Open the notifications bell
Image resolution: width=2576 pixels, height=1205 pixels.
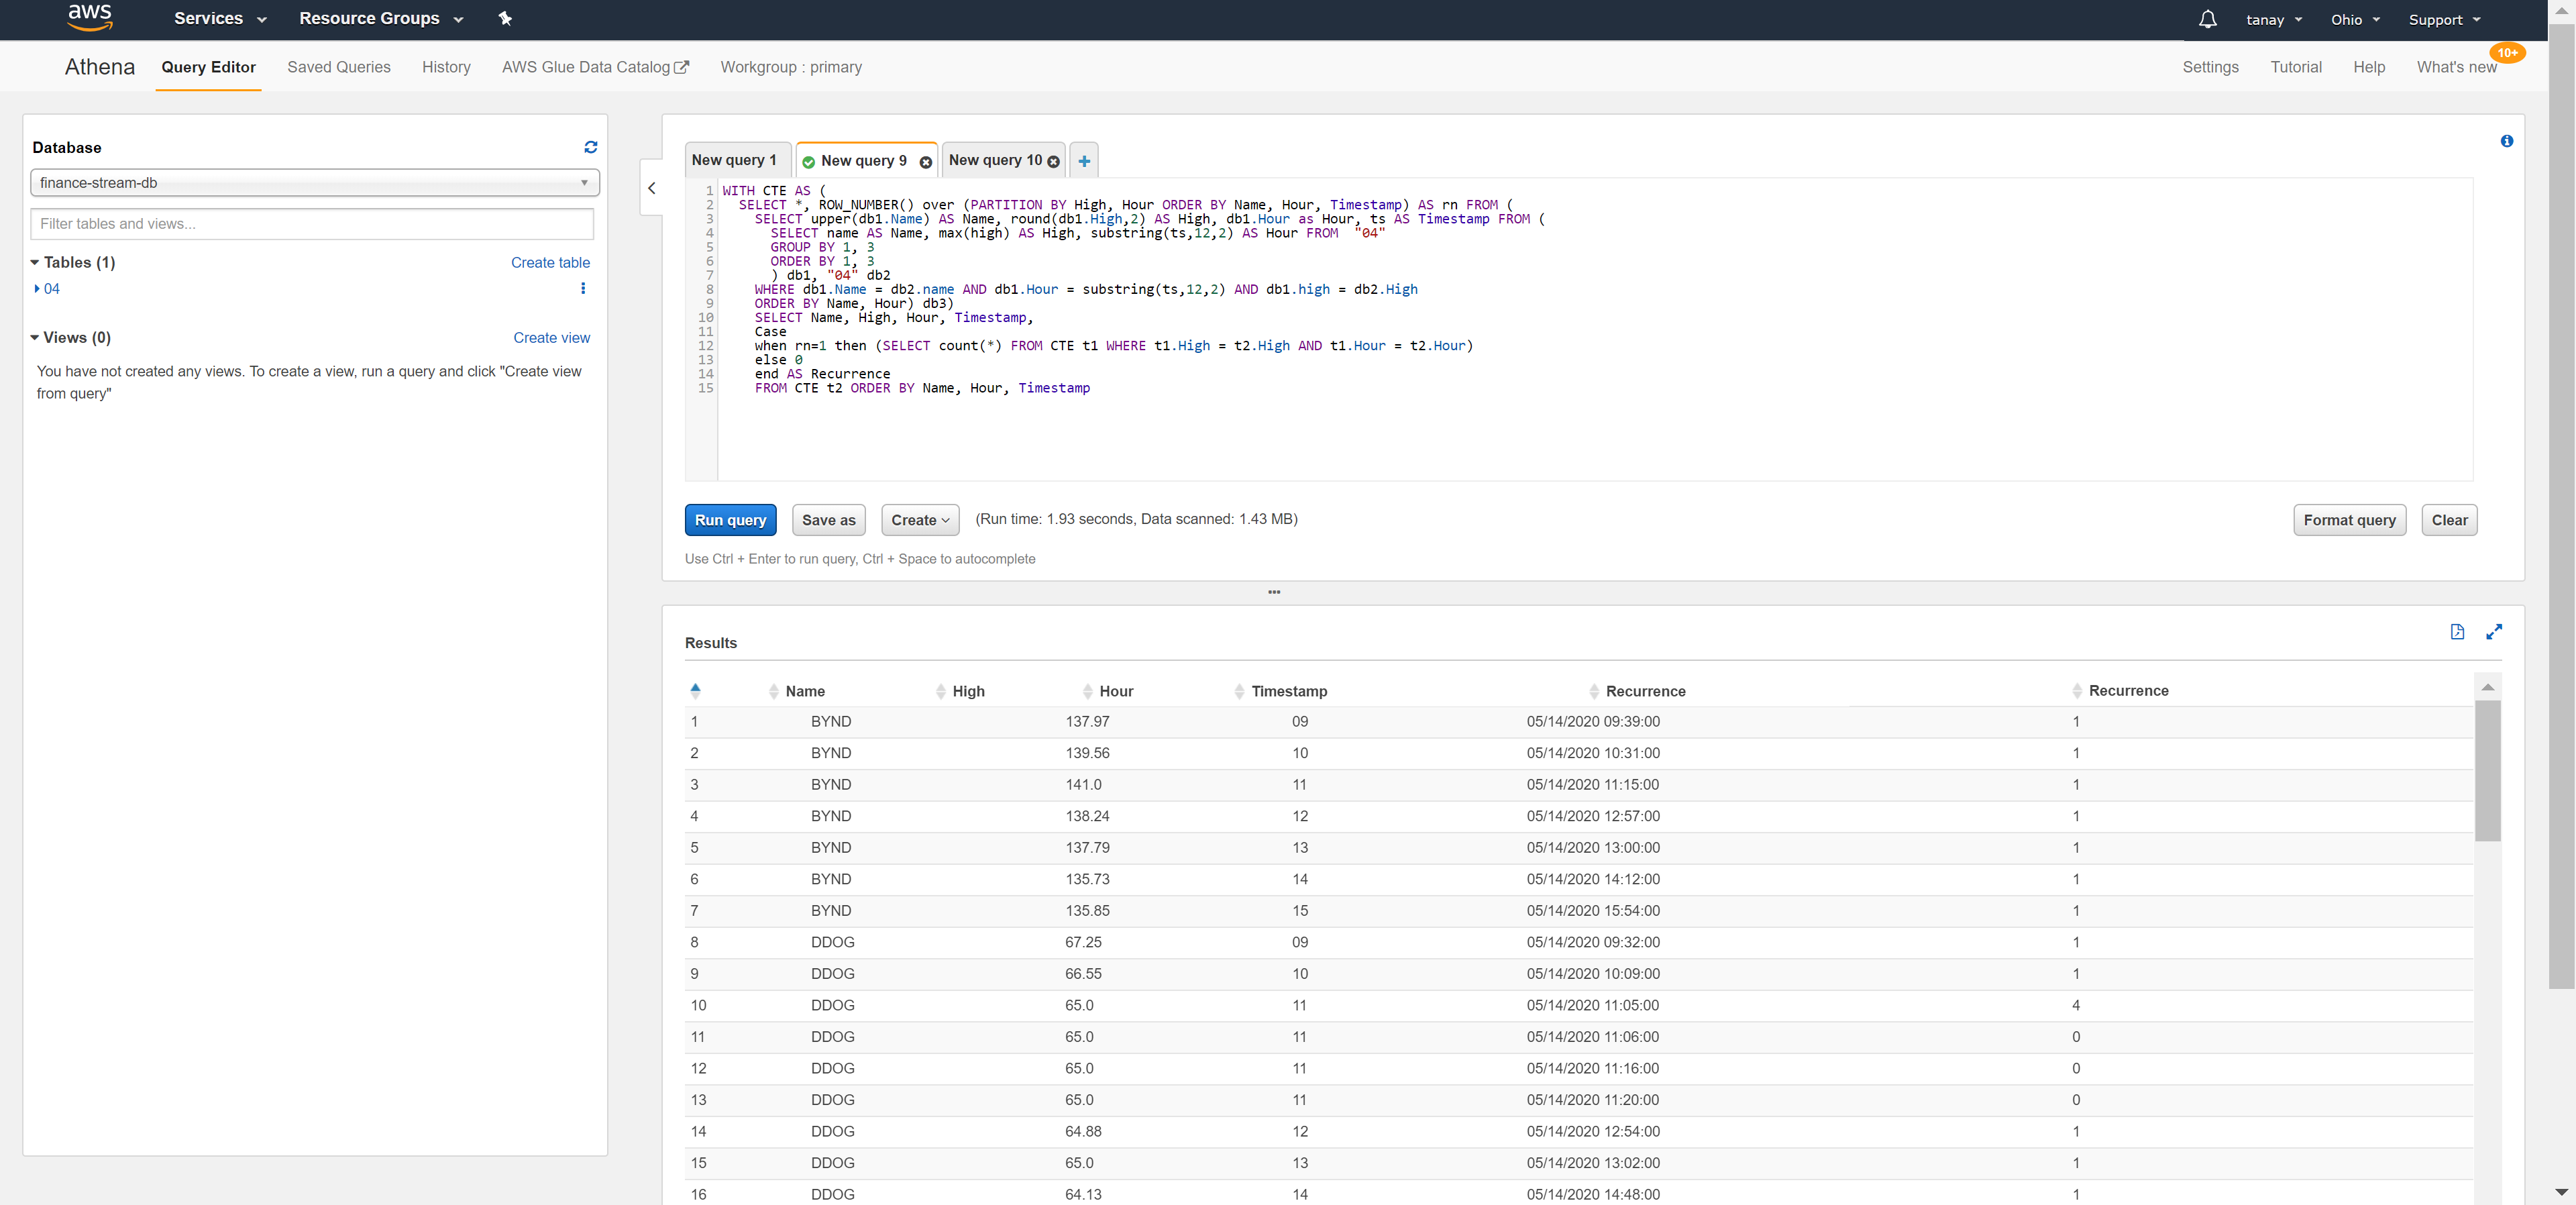2206,19
